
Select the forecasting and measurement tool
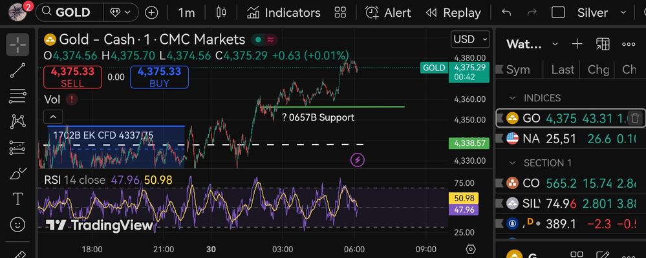click(x=17, y=148)
